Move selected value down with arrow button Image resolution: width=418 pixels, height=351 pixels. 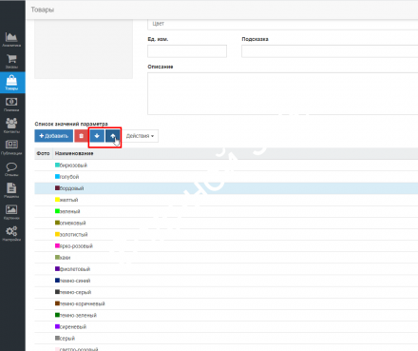[97, 136]
